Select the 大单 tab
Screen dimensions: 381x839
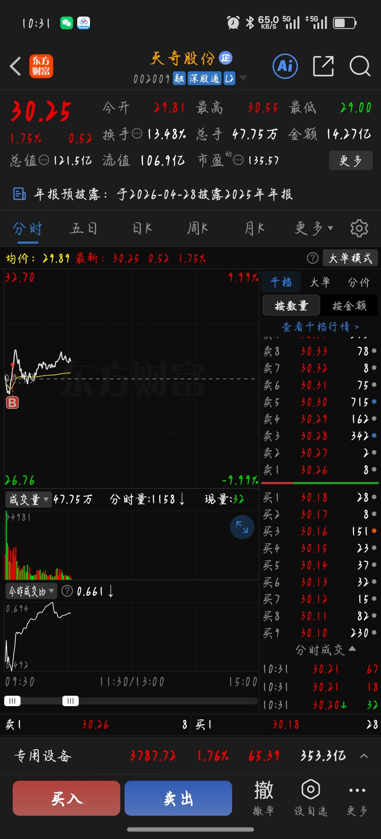click(320, 282)
